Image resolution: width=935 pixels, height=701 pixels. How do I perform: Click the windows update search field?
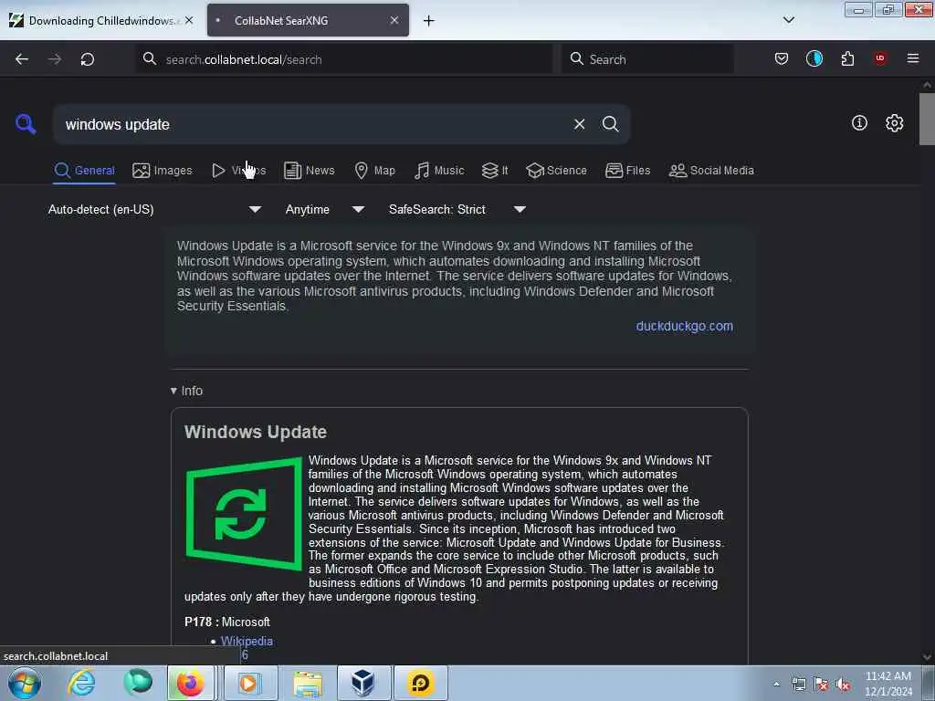point(313,124)
